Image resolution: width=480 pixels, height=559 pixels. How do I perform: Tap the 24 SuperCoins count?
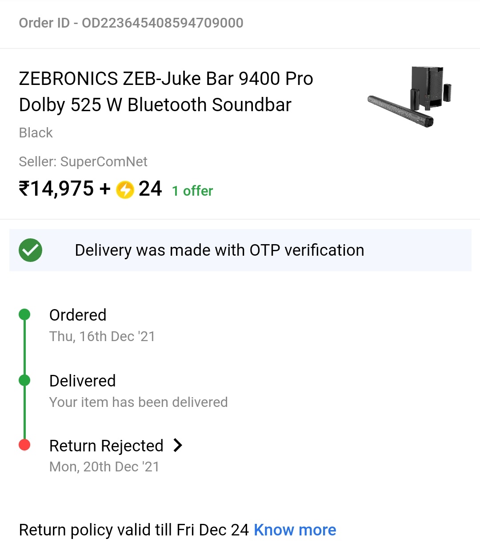tap(150, 189)
